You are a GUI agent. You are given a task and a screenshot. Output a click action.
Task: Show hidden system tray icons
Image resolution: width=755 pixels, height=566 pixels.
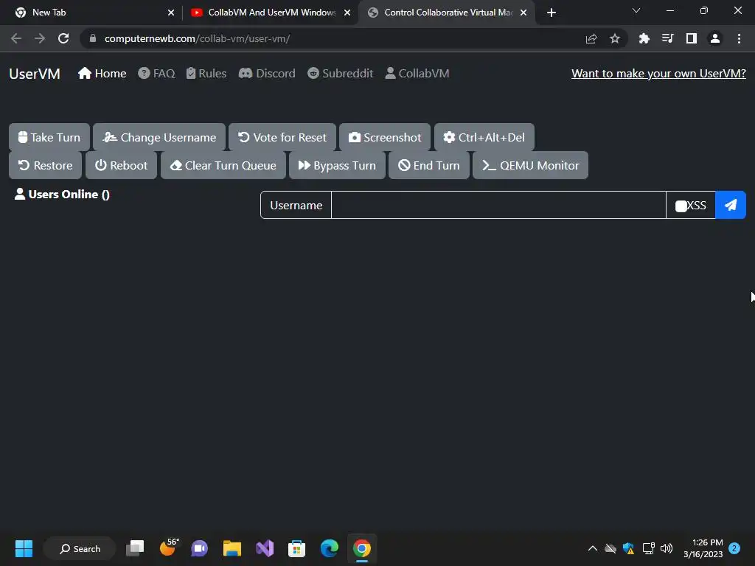click(593, 548)
